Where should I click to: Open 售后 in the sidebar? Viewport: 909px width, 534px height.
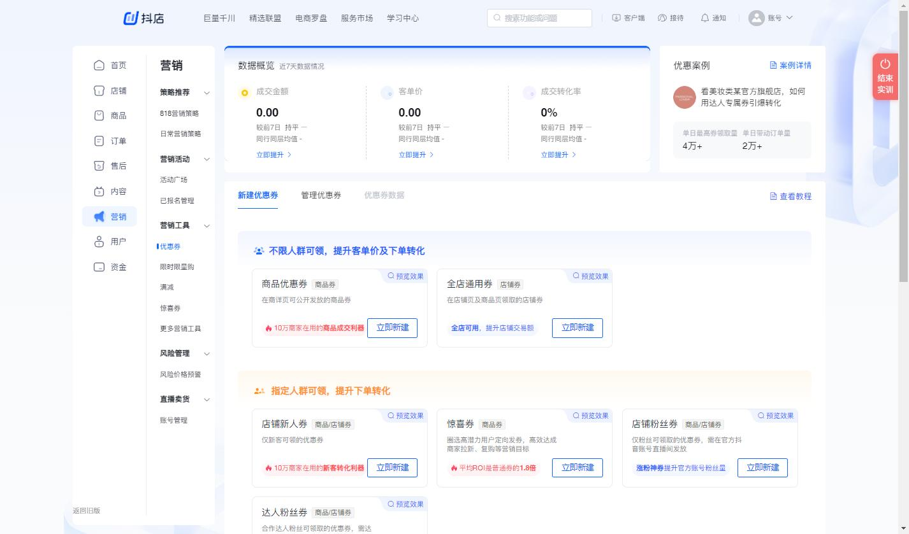[x=110, y=165]
